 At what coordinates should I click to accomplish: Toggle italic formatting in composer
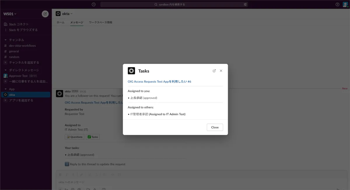pyautogui.click(x=66, y=175)
